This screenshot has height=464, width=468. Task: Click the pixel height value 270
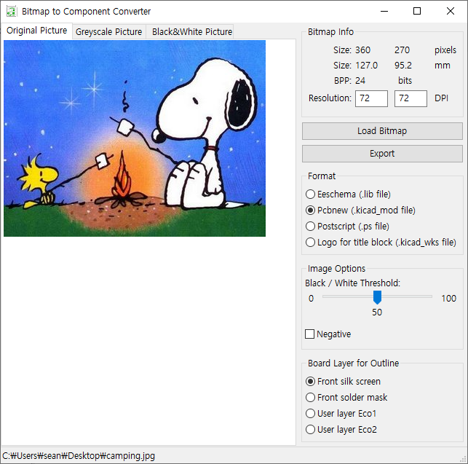coord(402,50)
